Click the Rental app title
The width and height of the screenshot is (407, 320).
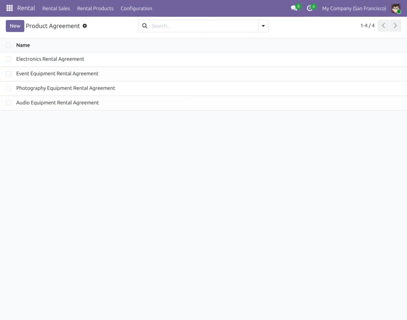(x=26, y=8)
